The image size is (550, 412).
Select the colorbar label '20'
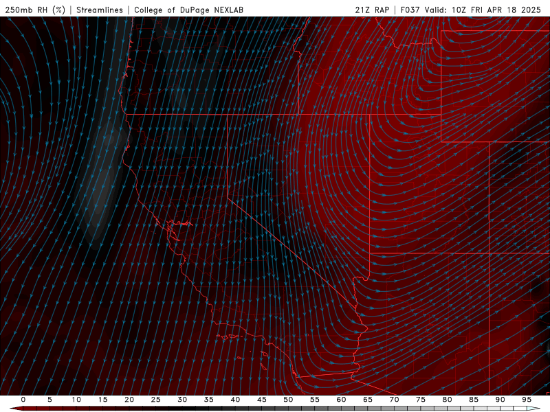click(x=129, y=400)
